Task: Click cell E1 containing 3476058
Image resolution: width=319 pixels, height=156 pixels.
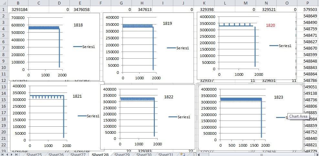Action: 80,10
